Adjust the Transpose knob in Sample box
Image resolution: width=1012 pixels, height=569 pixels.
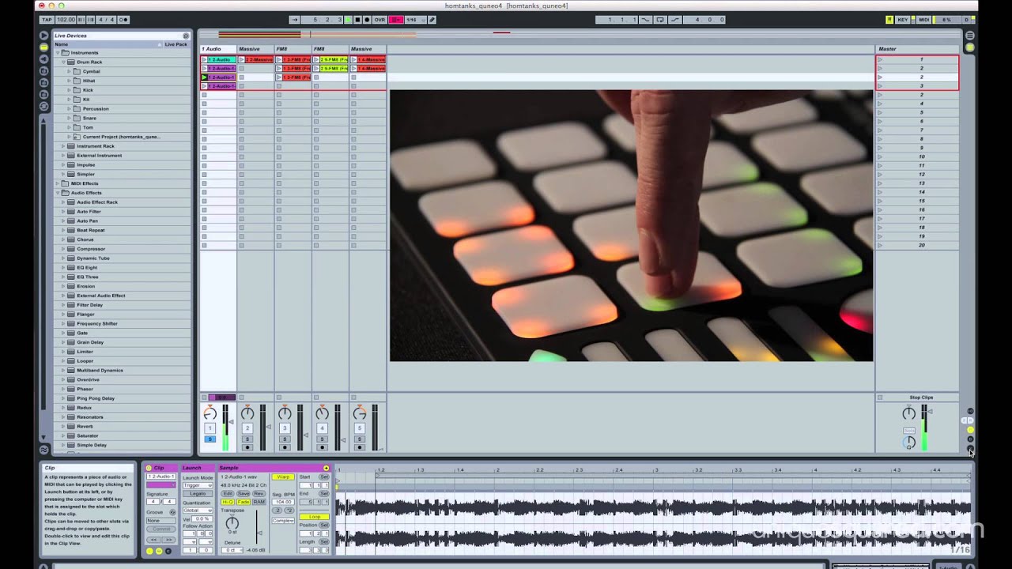[232, 523]
